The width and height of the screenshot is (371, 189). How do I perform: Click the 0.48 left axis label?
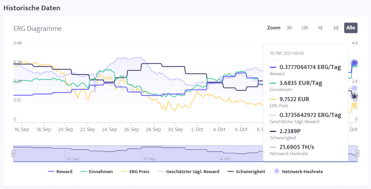pyautogui.click(x=18, y=43)
